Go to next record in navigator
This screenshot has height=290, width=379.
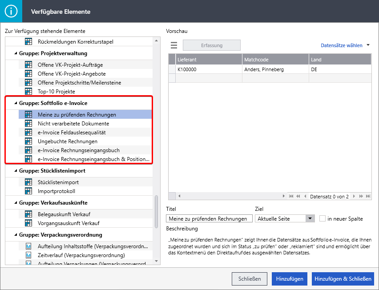tap(354, 196)
